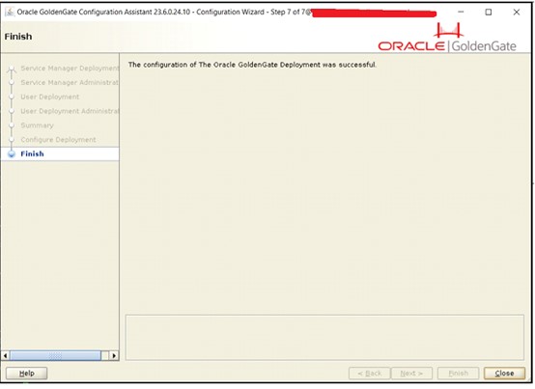
Task: Click right arrow of sidebar scrollbar
Action: pyautogui.click(x=114, y=356)
